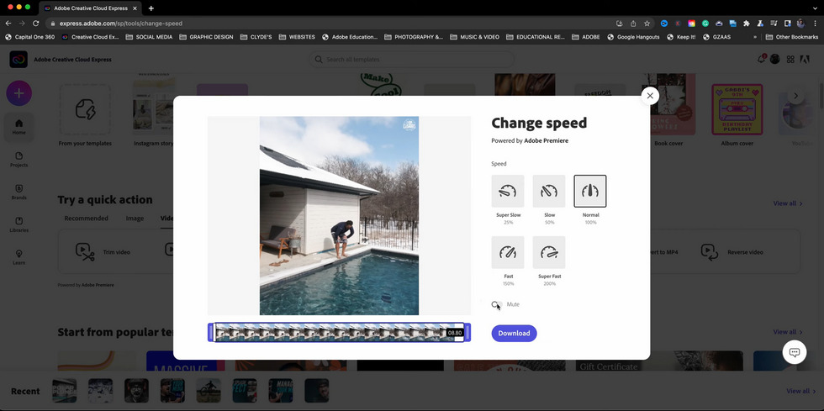Click the address bar URL
Viewport: 824px width, 411px height.
121,24
